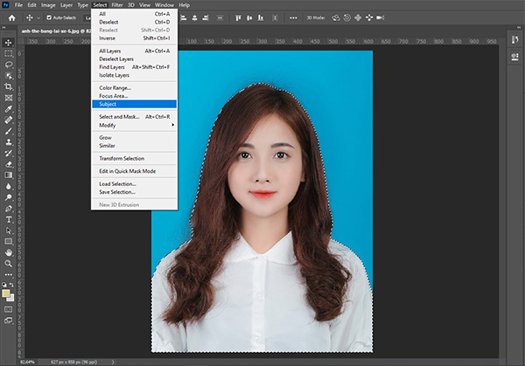Toggle the Auto-Select checkbox

48,17
